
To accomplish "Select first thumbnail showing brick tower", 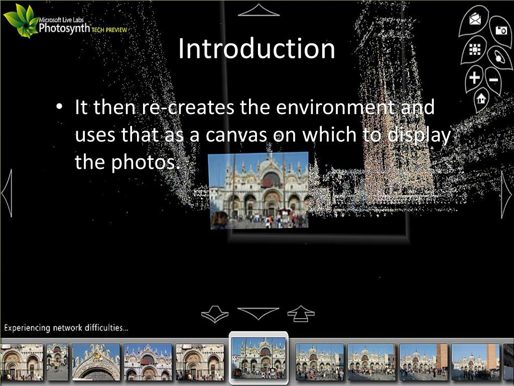I will point(424,362).
